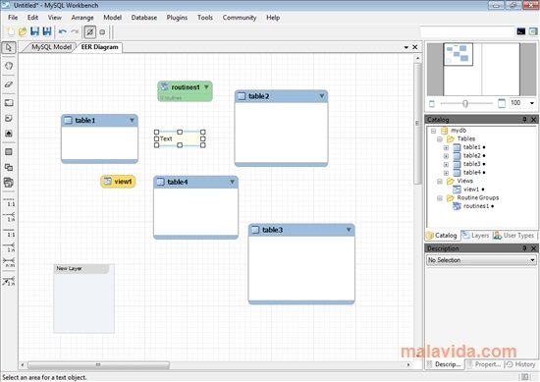Select the place new table tool
Viewport: 540px width, 382px height.
coord(9,152)
